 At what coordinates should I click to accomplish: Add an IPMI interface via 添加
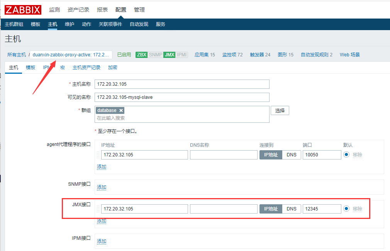102,241
